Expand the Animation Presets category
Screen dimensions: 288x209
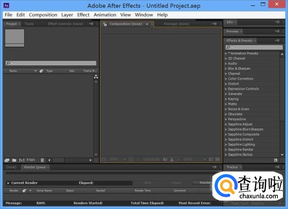226,54
